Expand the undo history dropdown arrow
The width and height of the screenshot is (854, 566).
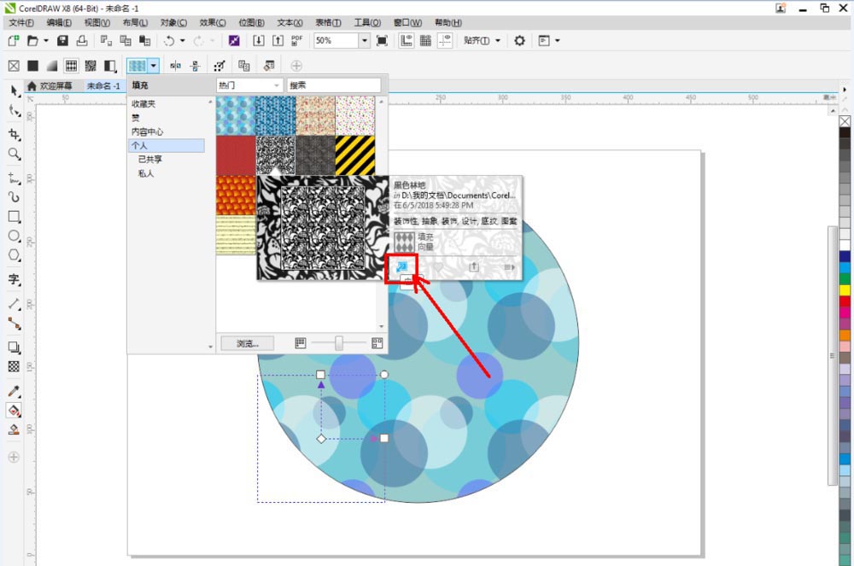point(183,41)
